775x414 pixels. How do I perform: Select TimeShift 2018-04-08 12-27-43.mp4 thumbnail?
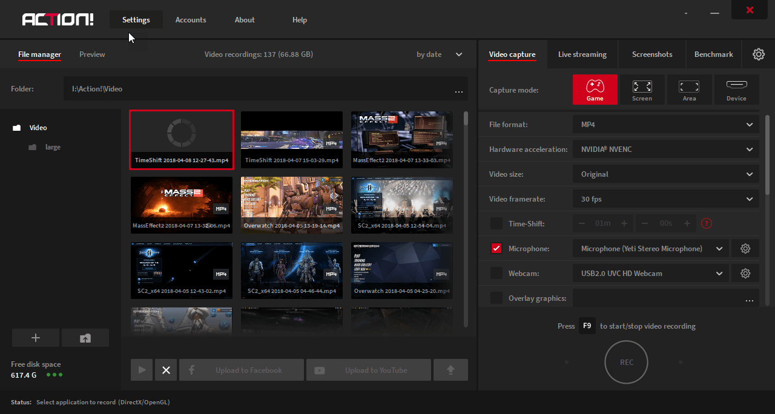182,139
